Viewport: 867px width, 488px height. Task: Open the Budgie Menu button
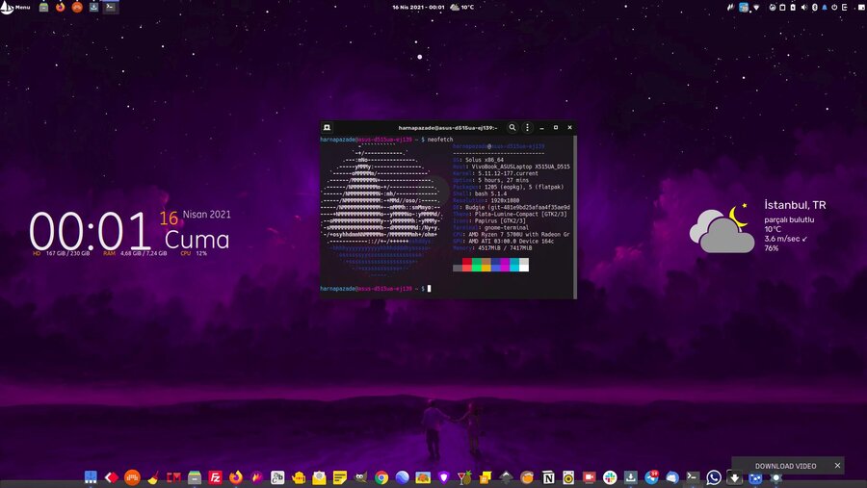click(15, 7)
